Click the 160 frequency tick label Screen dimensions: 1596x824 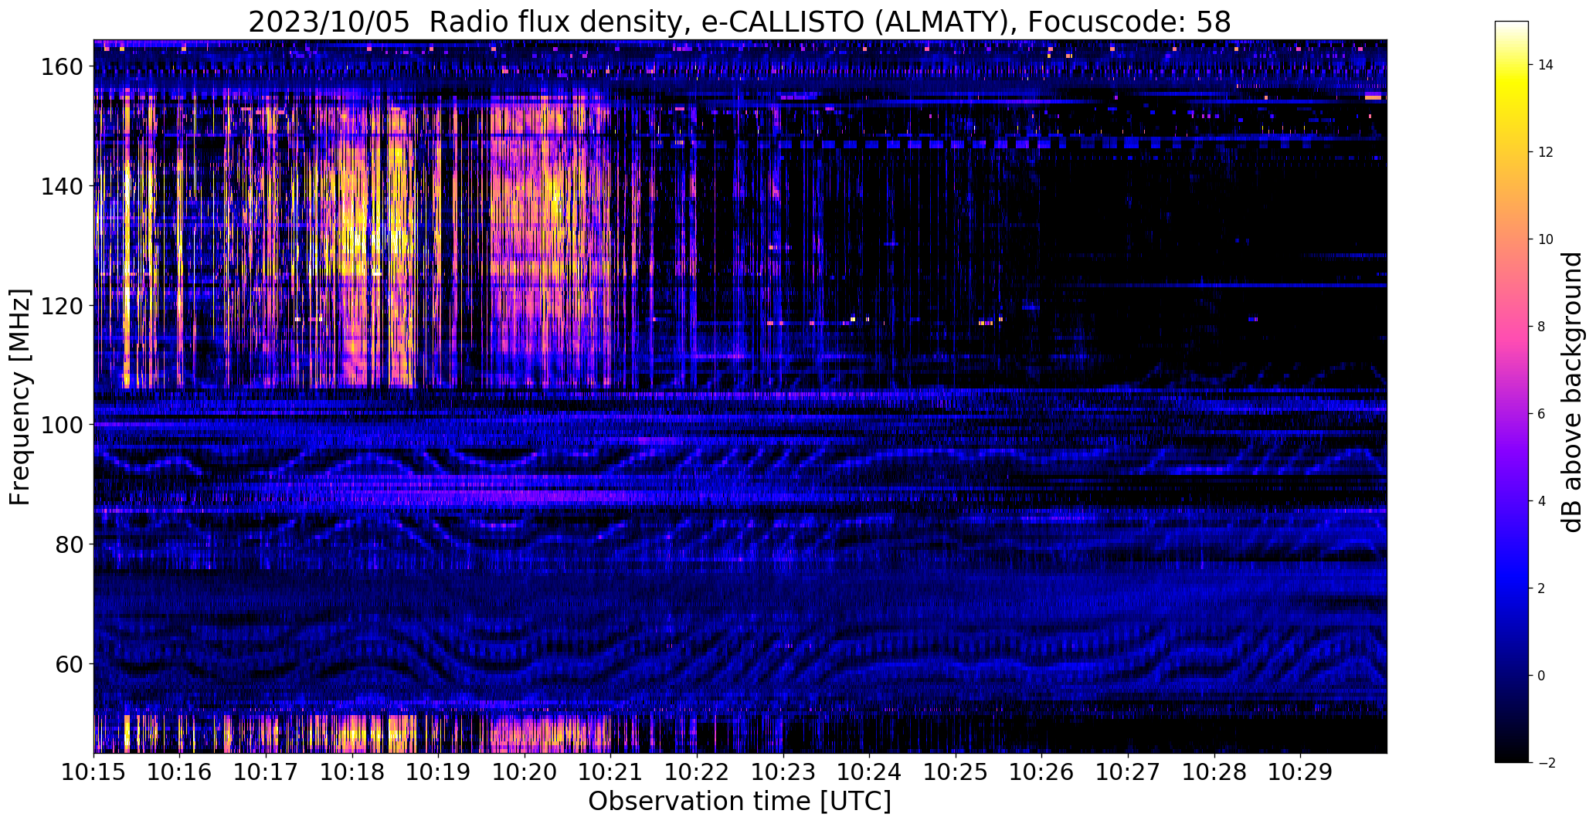tap(61, 67)
